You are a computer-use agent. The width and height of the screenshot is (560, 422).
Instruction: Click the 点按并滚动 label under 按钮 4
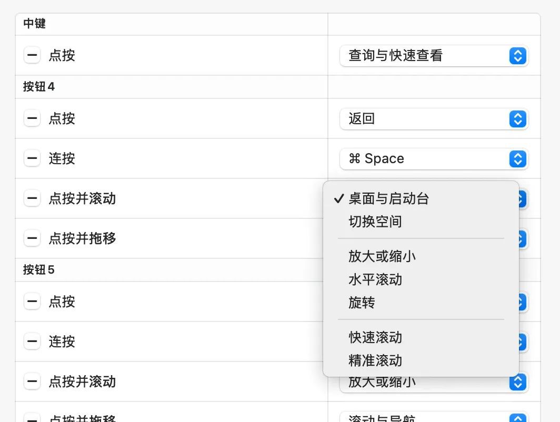point(83,198)
